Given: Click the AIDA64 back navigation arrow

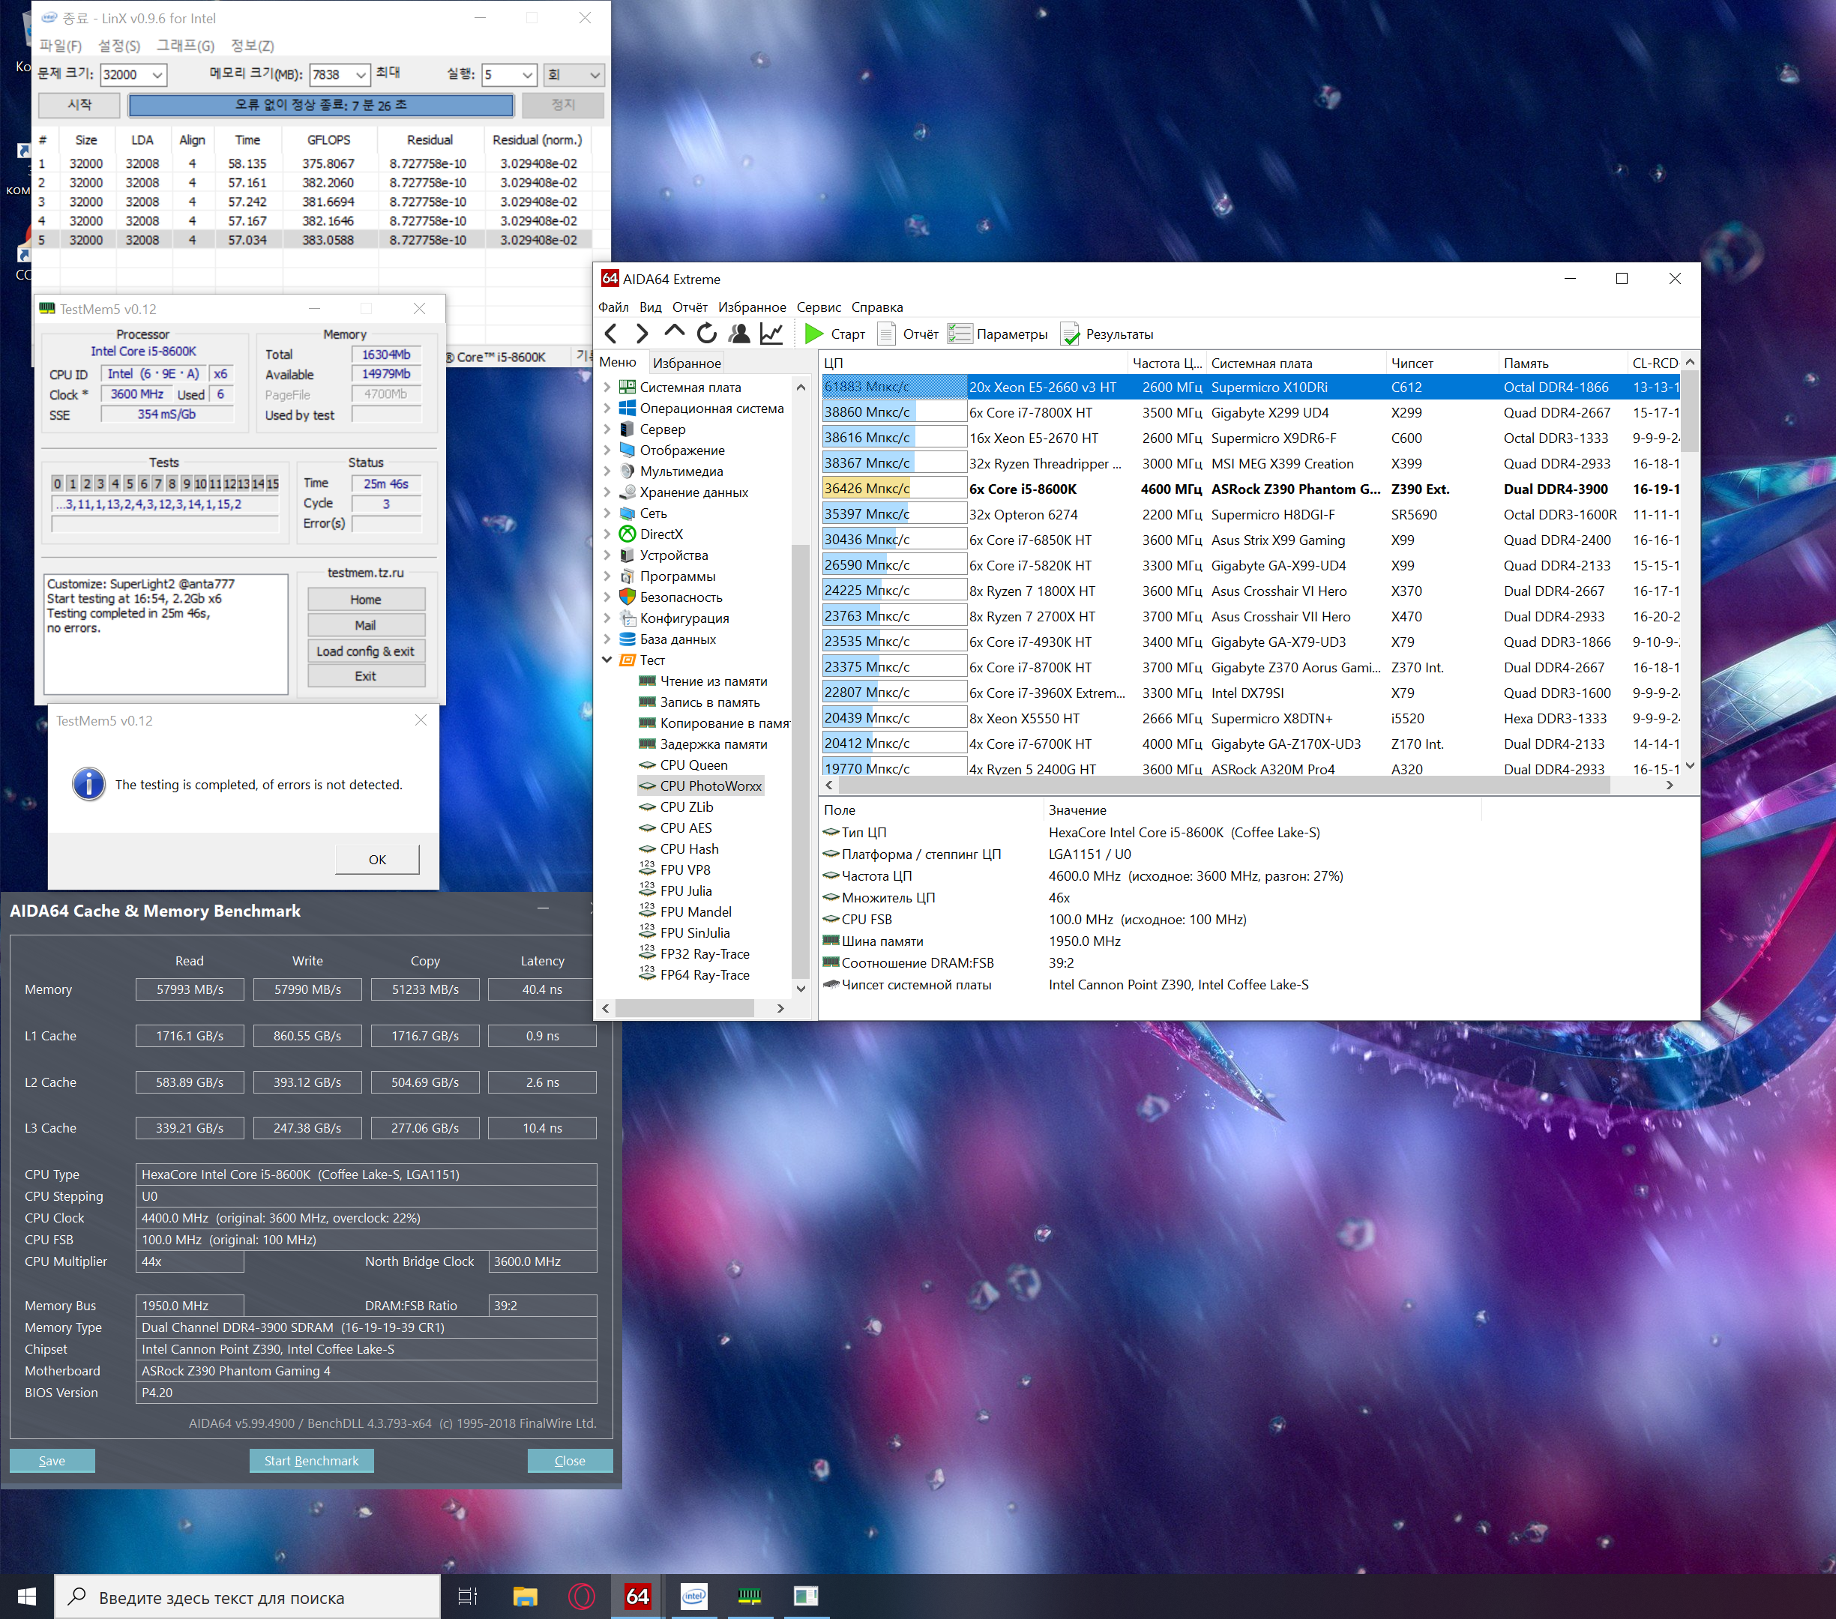Looking at the screenshot, I should pos(611,334).
